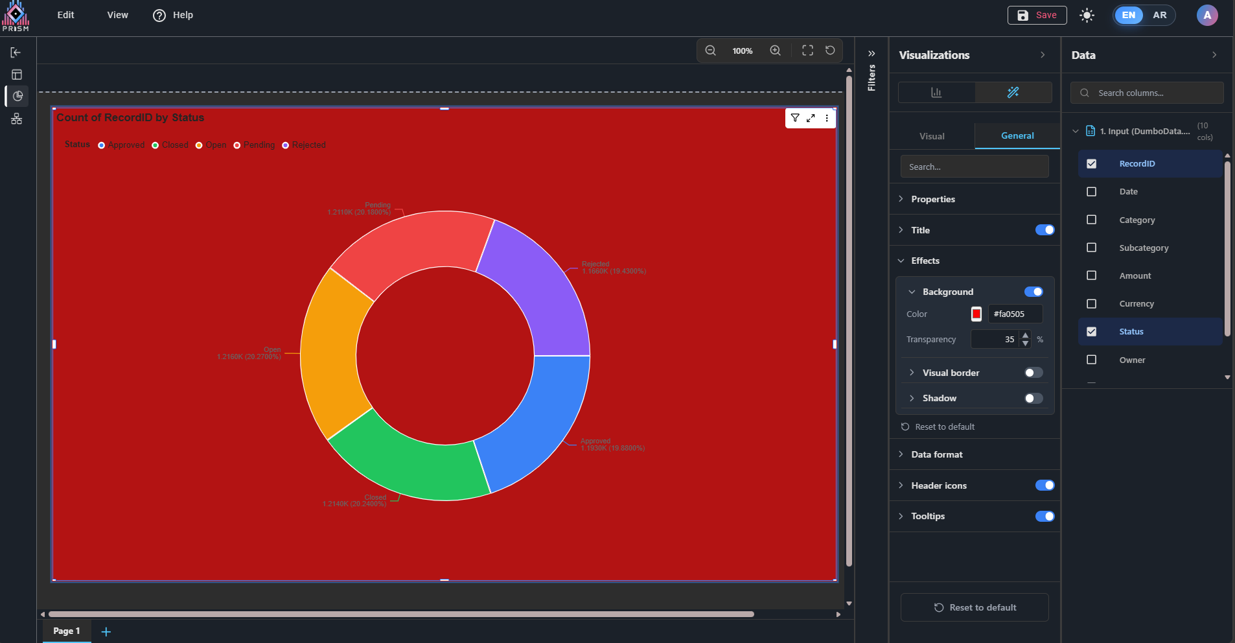Expand the Data format section

(936, 454)
